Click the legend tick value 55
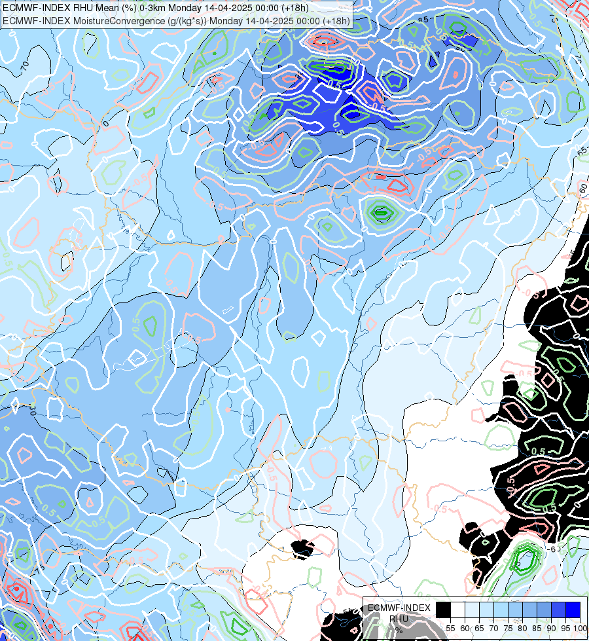This screenshot has height=641, width=589. [x=450, y=629]
